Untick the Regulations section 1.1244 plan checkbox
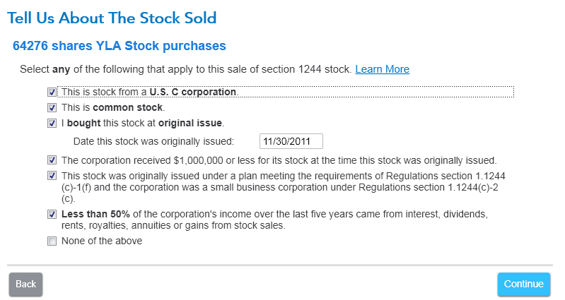 (x=52, y=176)
